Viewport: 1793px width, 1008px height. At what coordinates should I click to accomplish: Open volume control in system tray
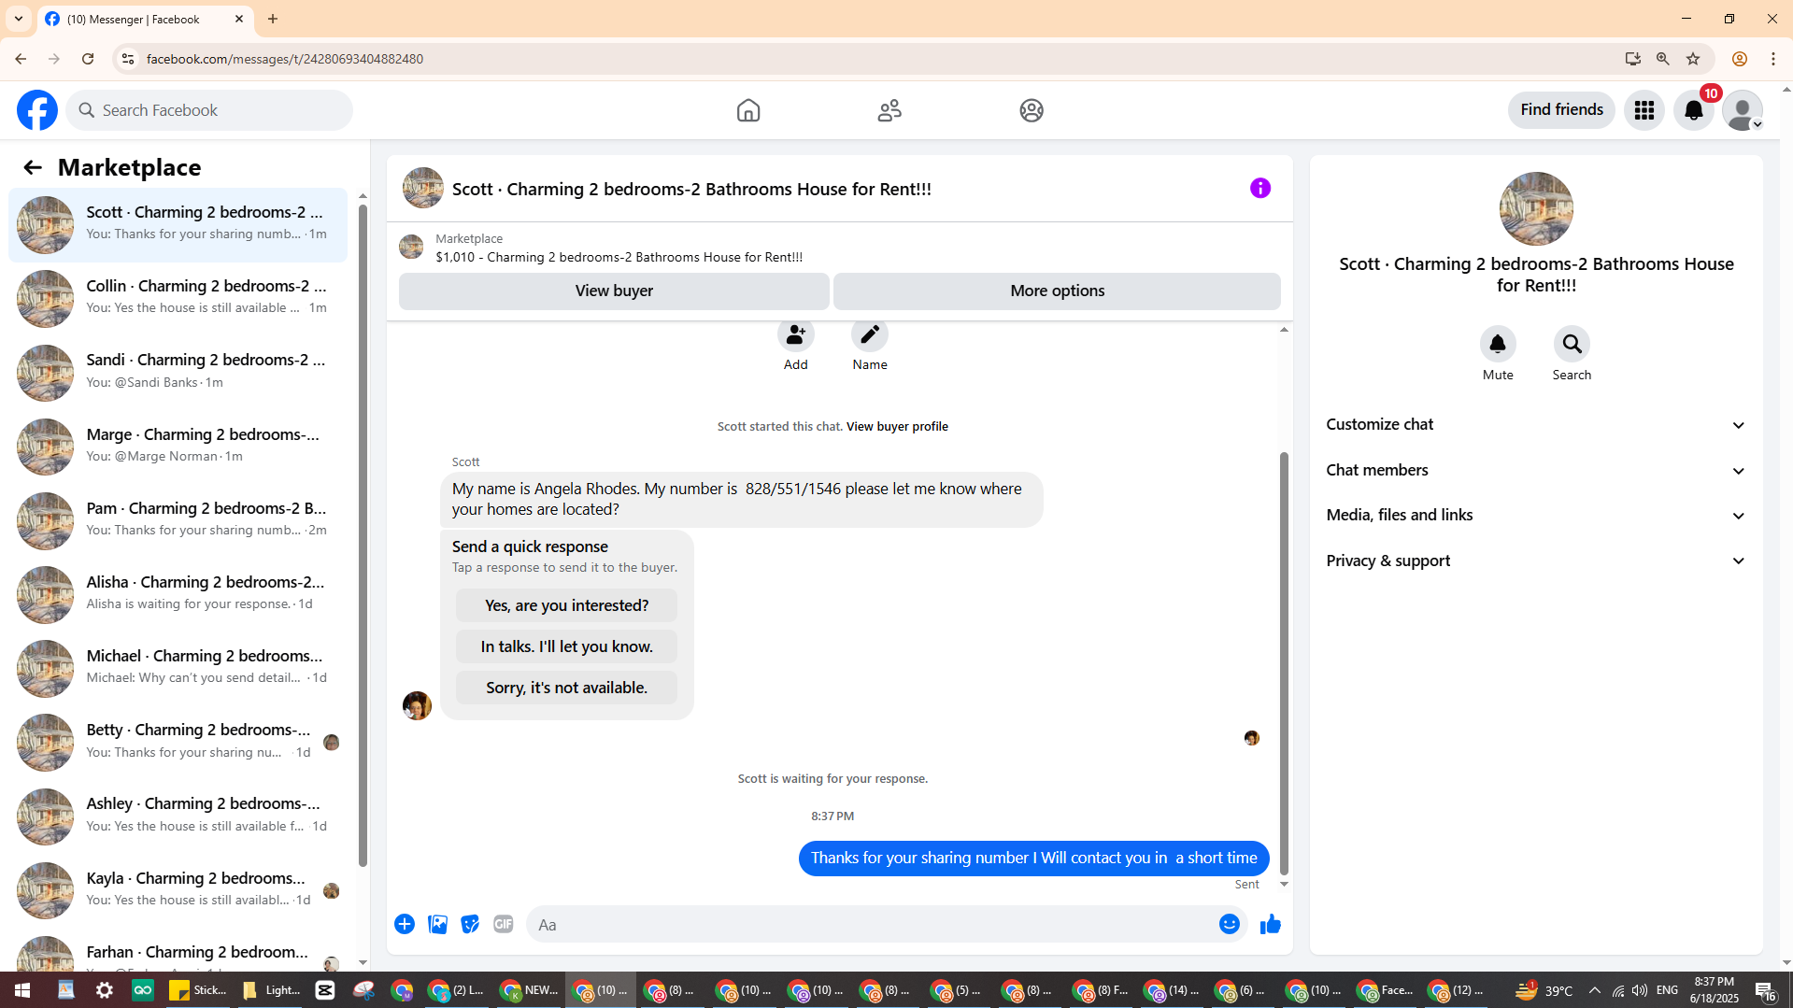[1640, 990]
